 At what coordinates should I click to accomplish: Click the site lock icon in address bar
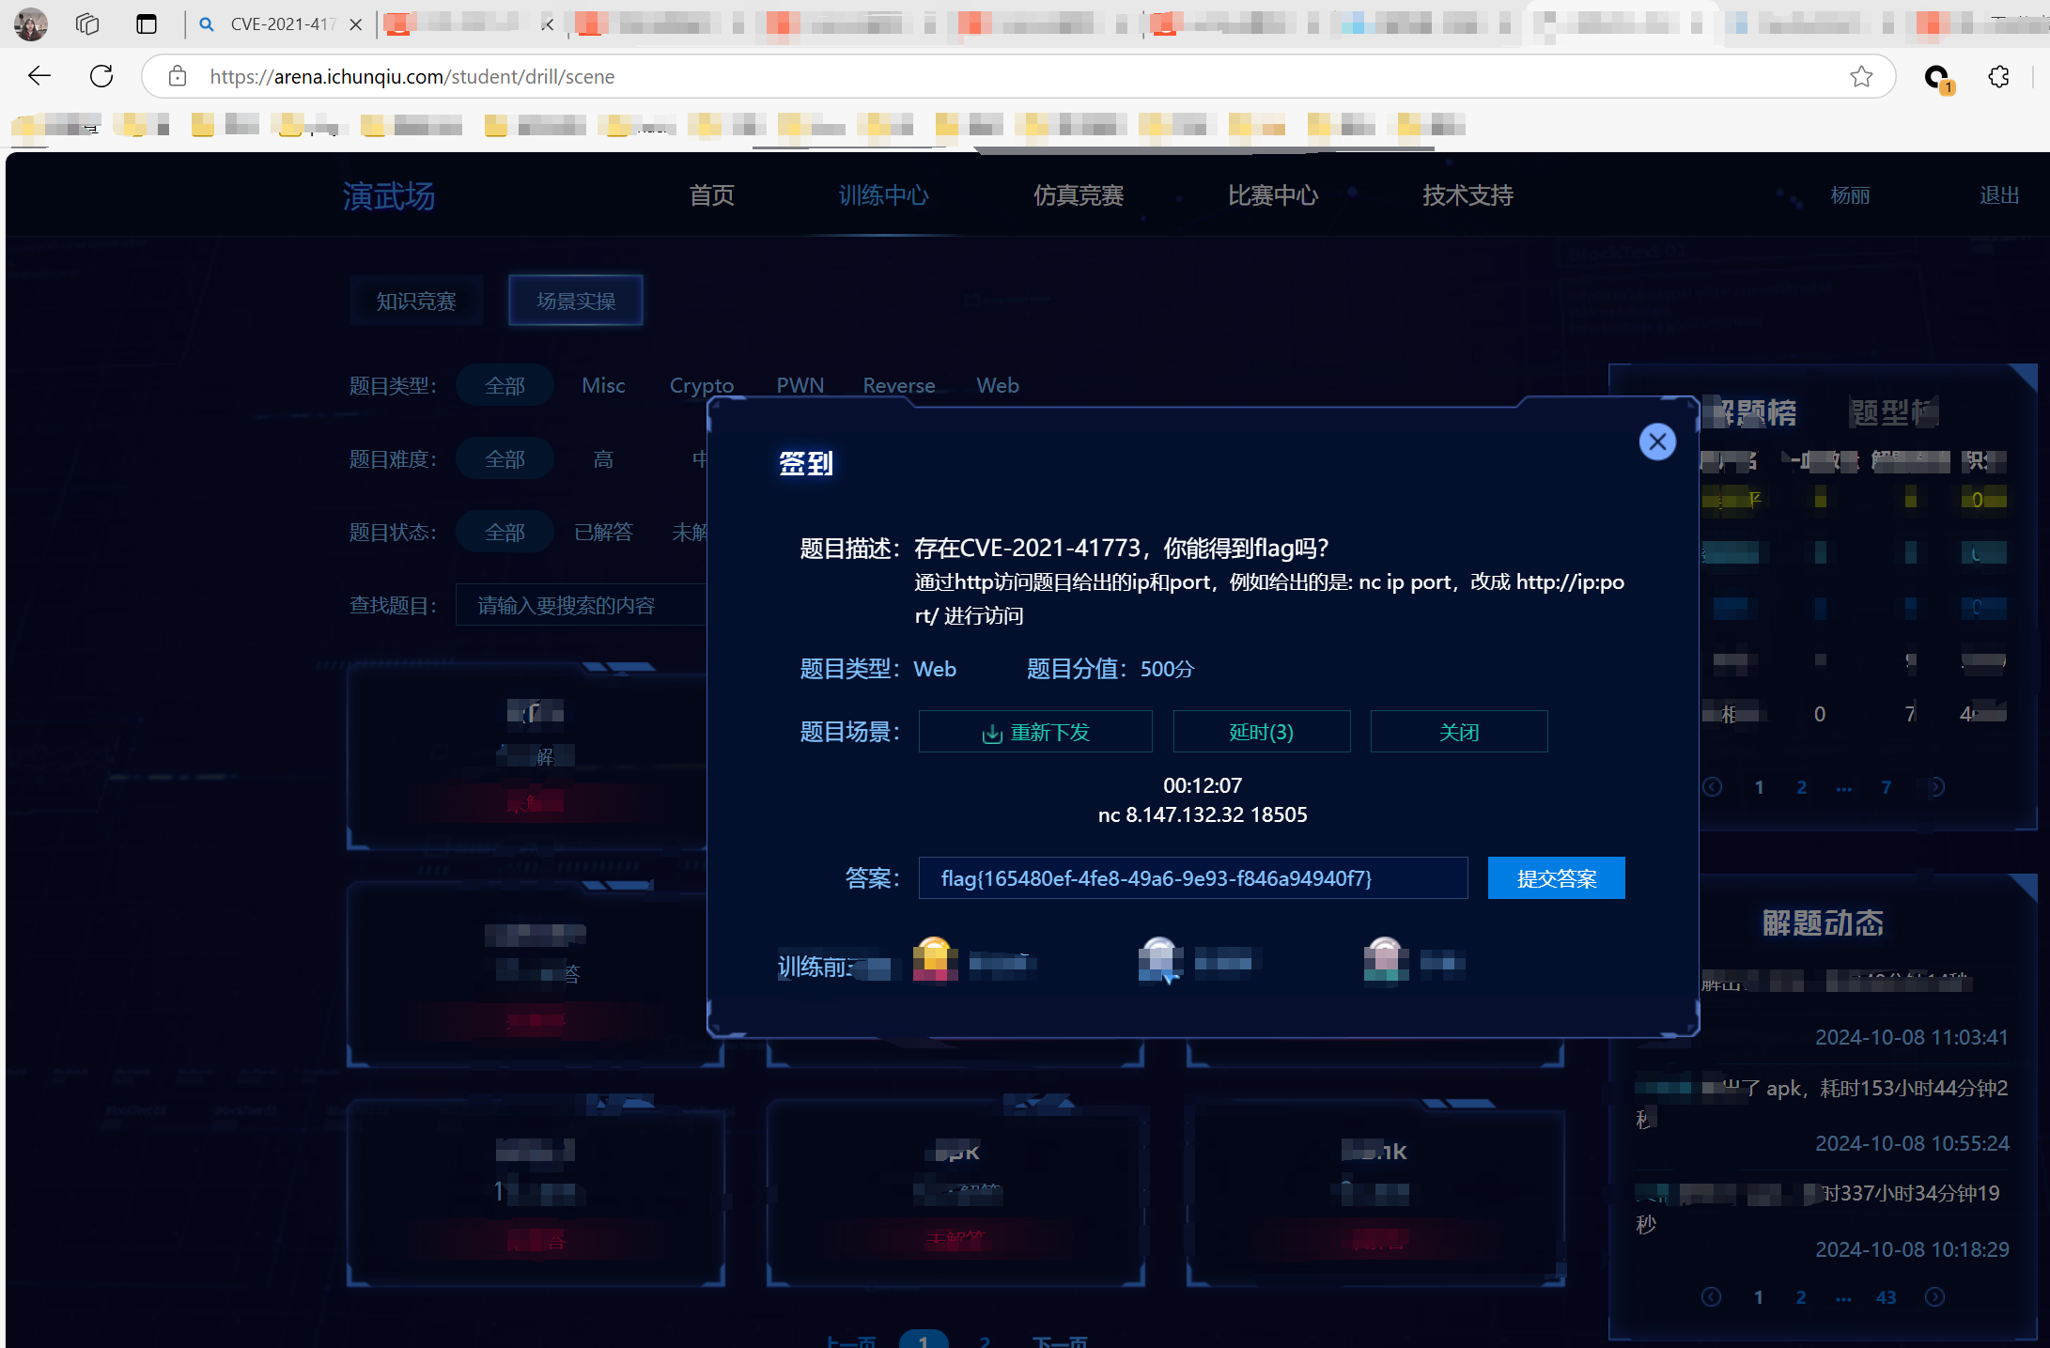tap(178, 76)
